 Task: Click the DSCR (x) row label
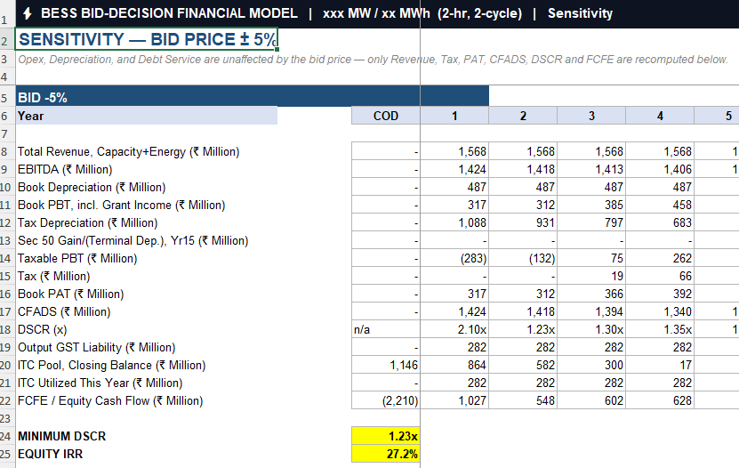coord(42,330)
